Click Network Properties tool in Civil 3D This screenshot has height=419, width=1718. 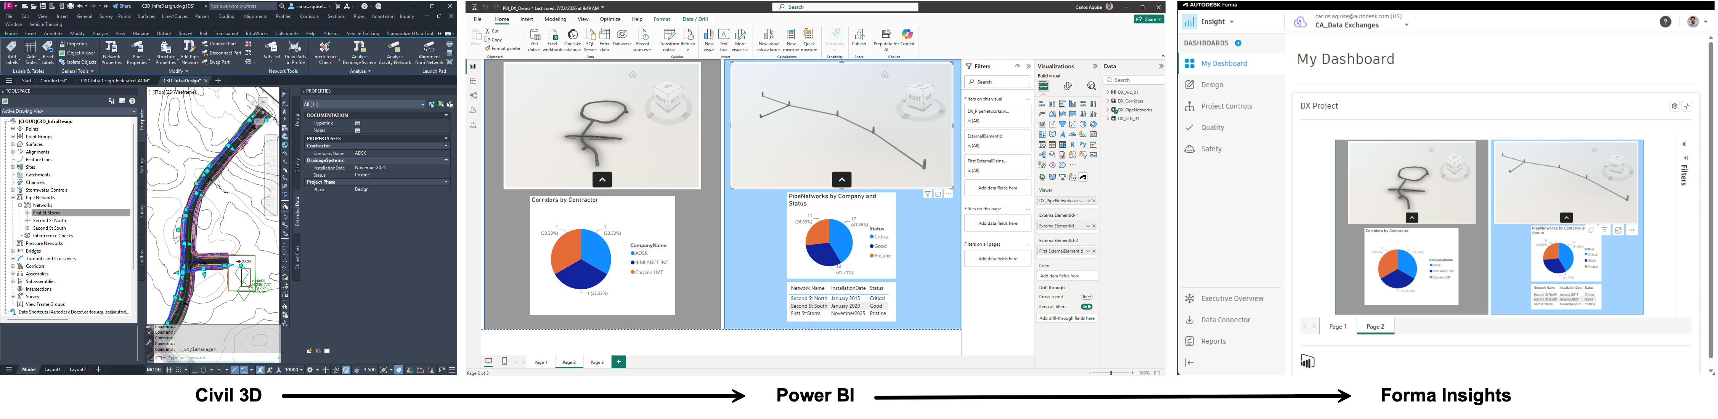point(111,53)
